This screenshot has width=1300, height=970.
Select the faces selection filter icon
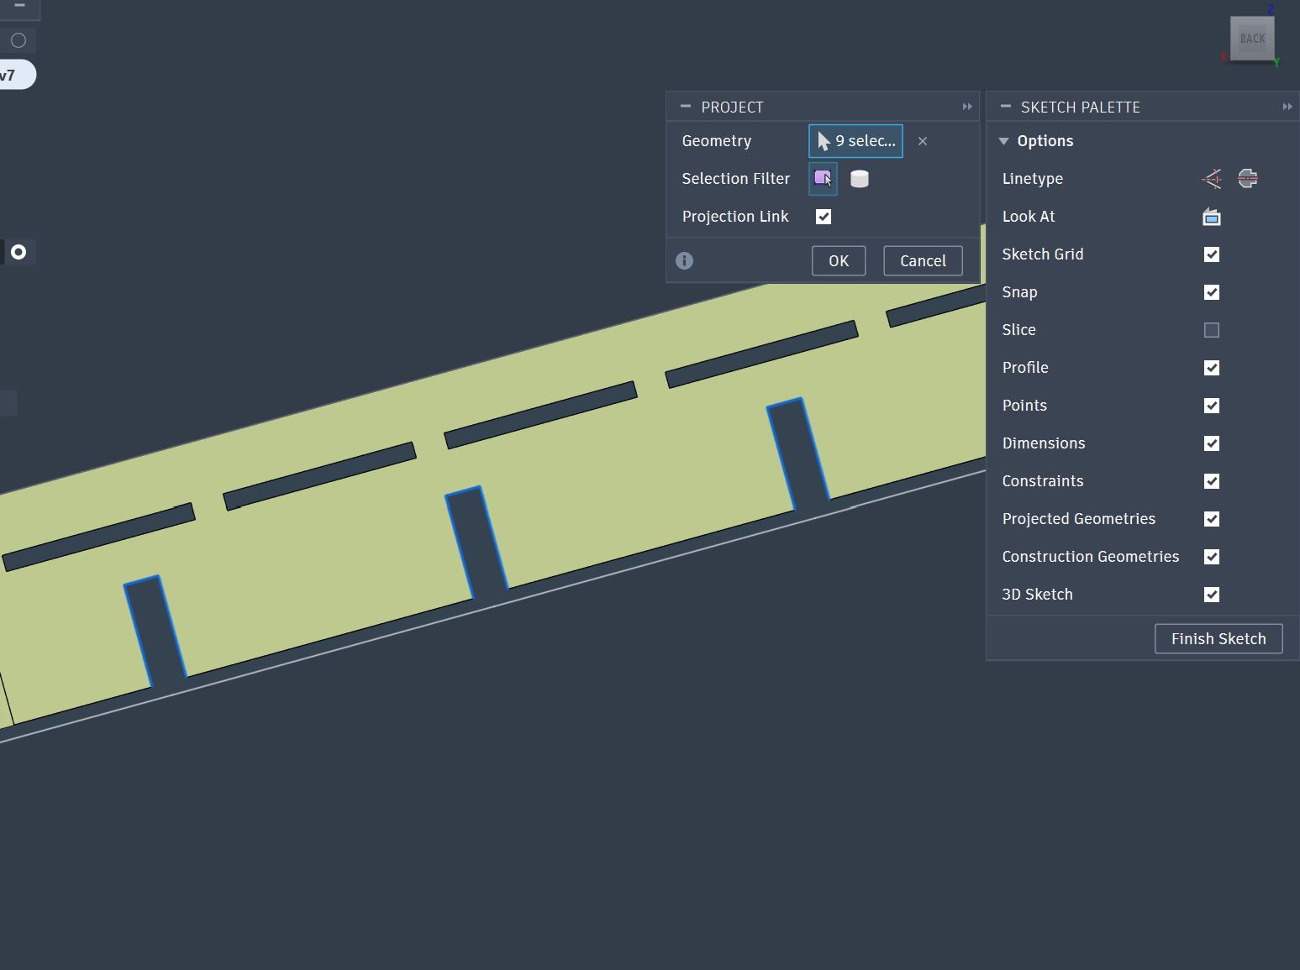pos(822,178)
